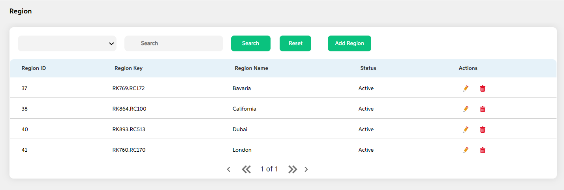Edit the California region entry
The height and width of the screenshot is (190, 564).
coord(466,109)
